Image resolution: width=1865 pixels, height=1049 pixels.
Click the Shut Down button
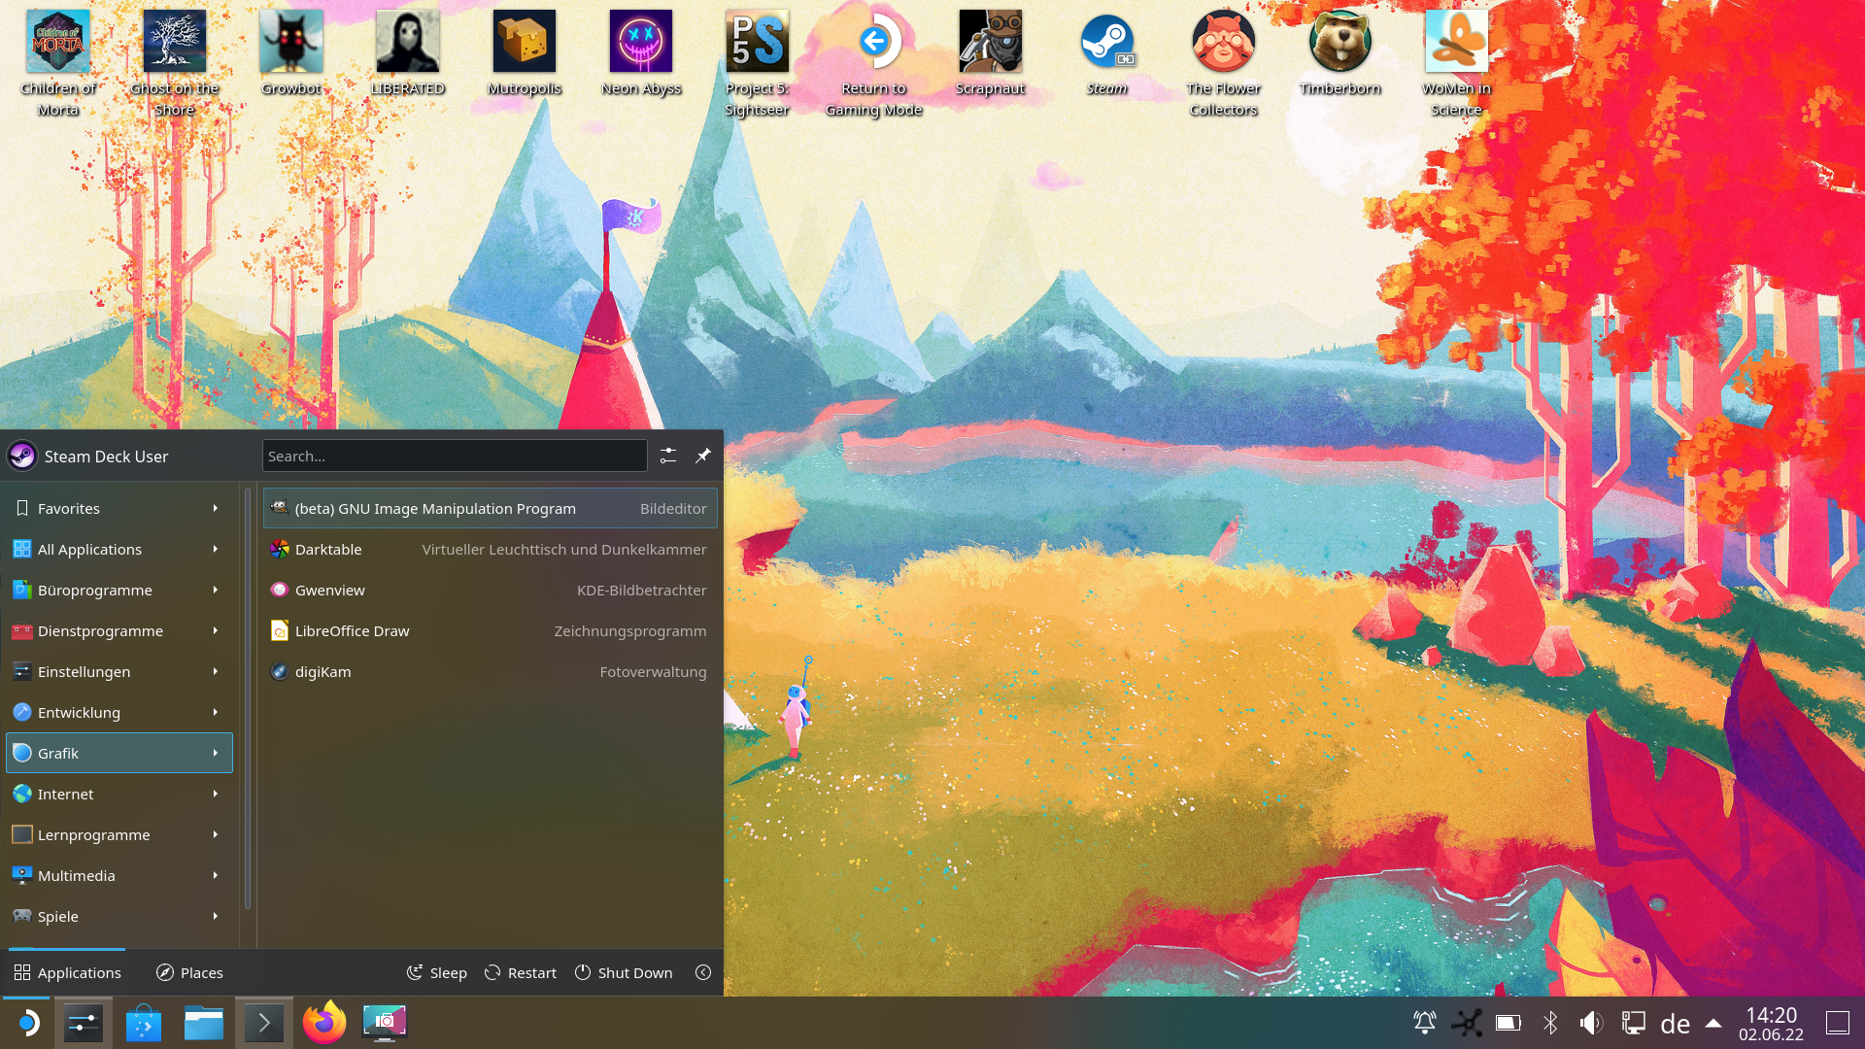click(624, 972)
